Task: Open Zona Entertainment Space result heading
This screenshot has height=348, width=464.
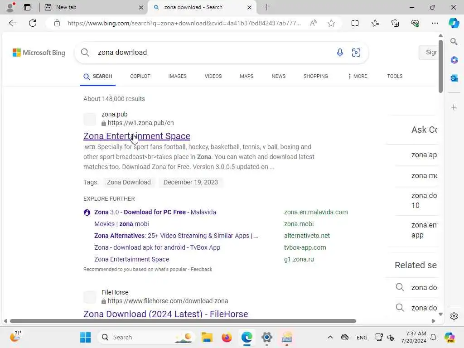Action: click(137, 136)
